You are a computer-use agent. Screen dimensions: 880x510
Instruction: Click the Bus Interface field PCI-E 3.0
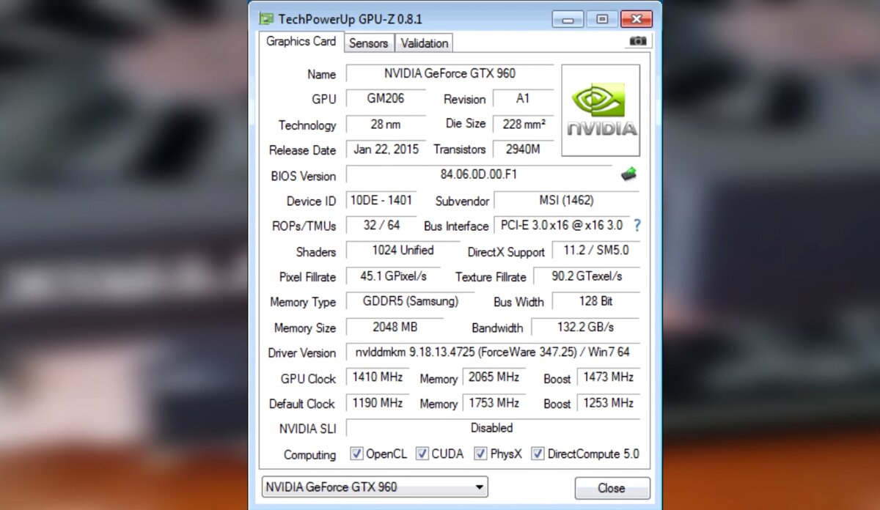[x=562, y=225]
